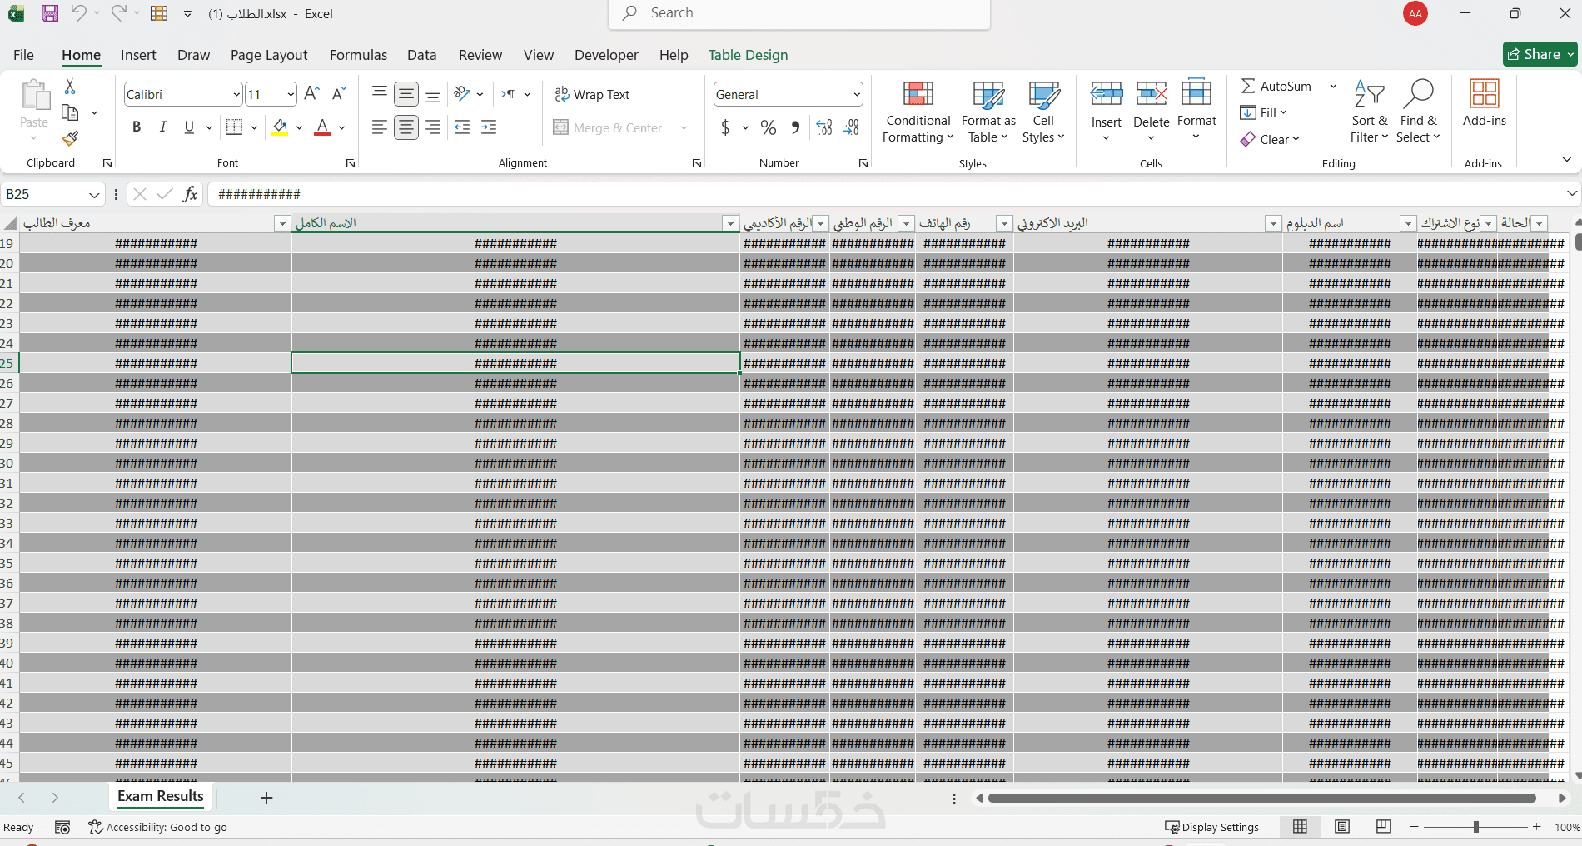The image size is (1582, 846).
Task: Align text to the top
Action: [380, 94]
